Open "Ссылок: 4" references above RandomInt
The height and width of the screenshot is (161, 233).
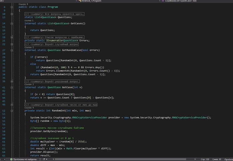tap(29, 108)
